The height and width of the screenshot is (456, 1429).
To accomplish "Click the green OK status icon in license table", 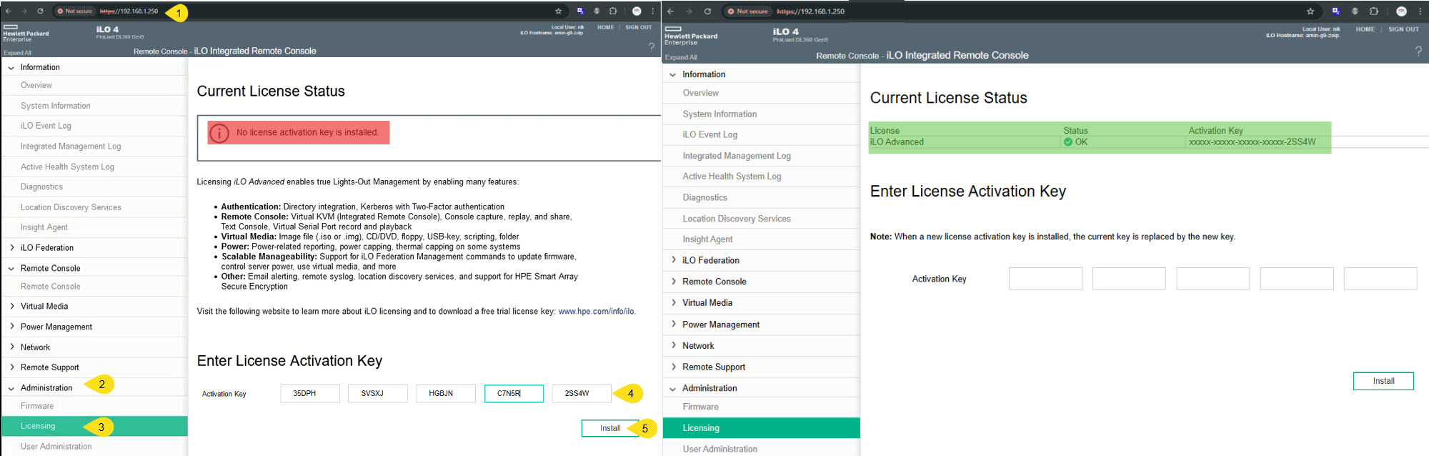I will click(x=1068, y=142).
